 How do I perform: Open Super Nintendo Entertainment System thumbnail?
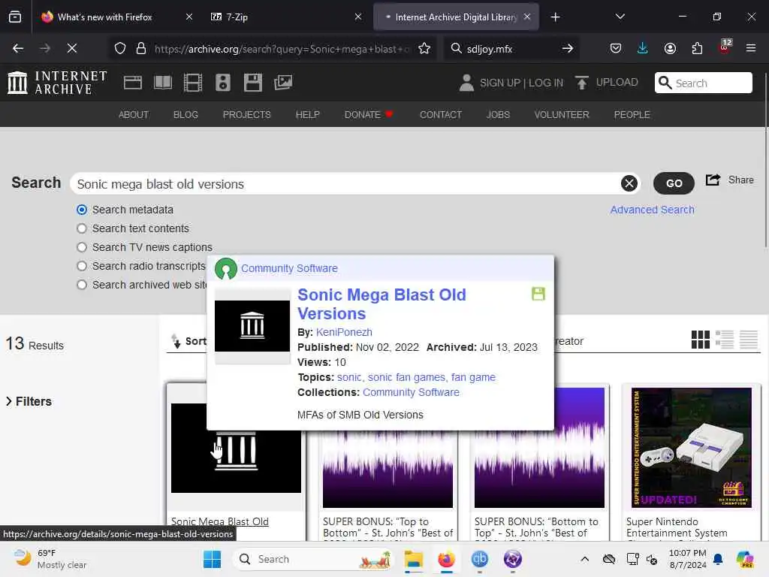691,448
